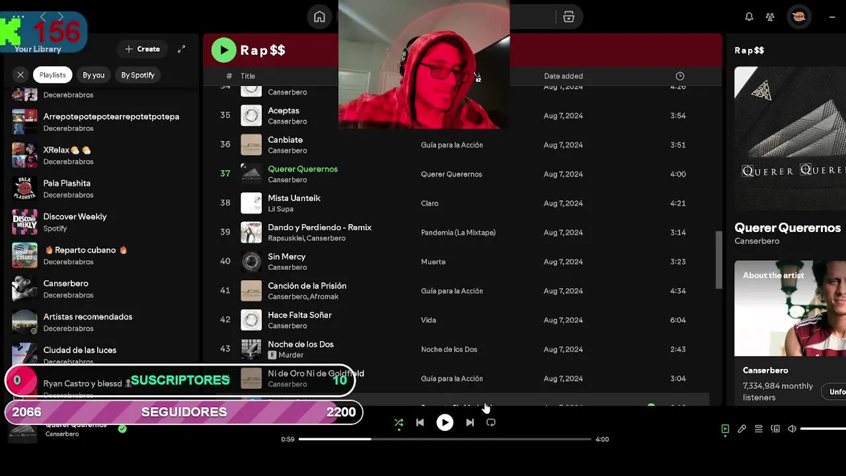The height and width of the screenshot is (476, 846).
Task: Clear the library filter with X
Action: (x=20, y=75)
